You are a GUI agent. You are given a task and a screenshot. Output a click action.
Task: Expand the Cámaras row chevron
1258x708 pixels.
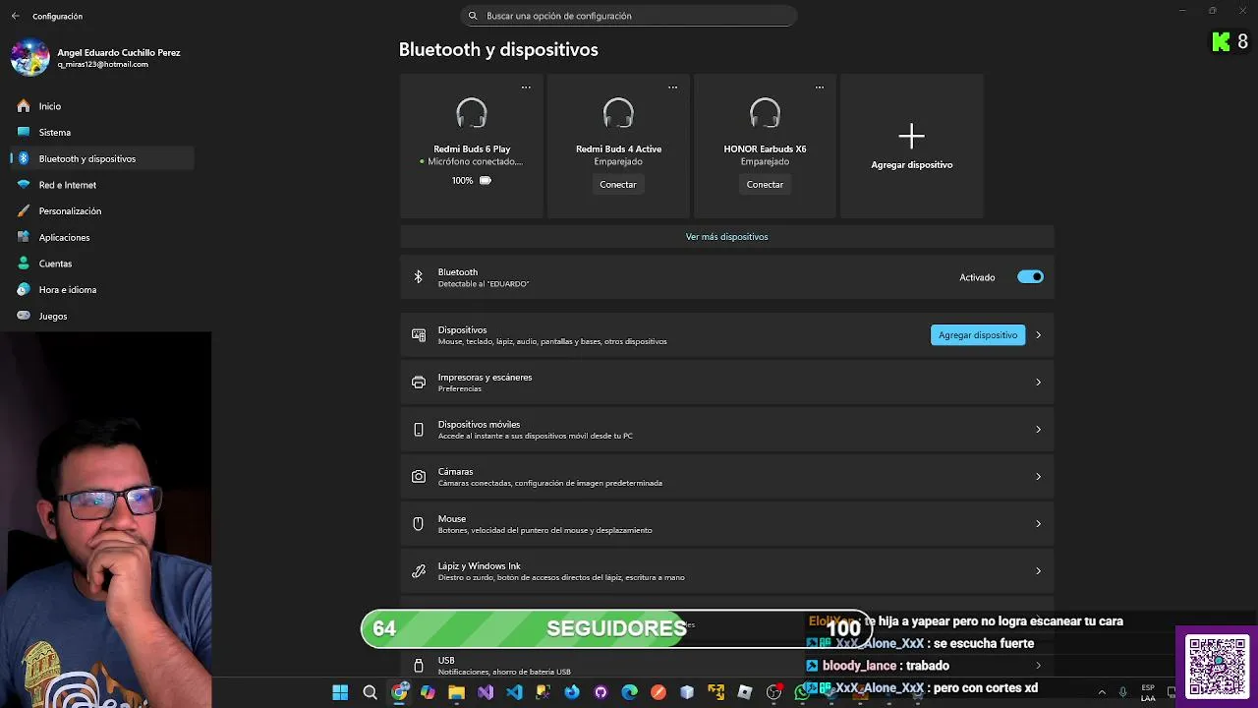(1038, 477)
